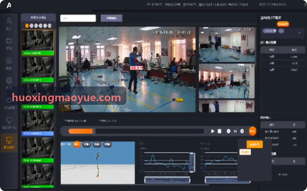Stop playback with the white square button
The image size is (307, 191).
[219, 131]
